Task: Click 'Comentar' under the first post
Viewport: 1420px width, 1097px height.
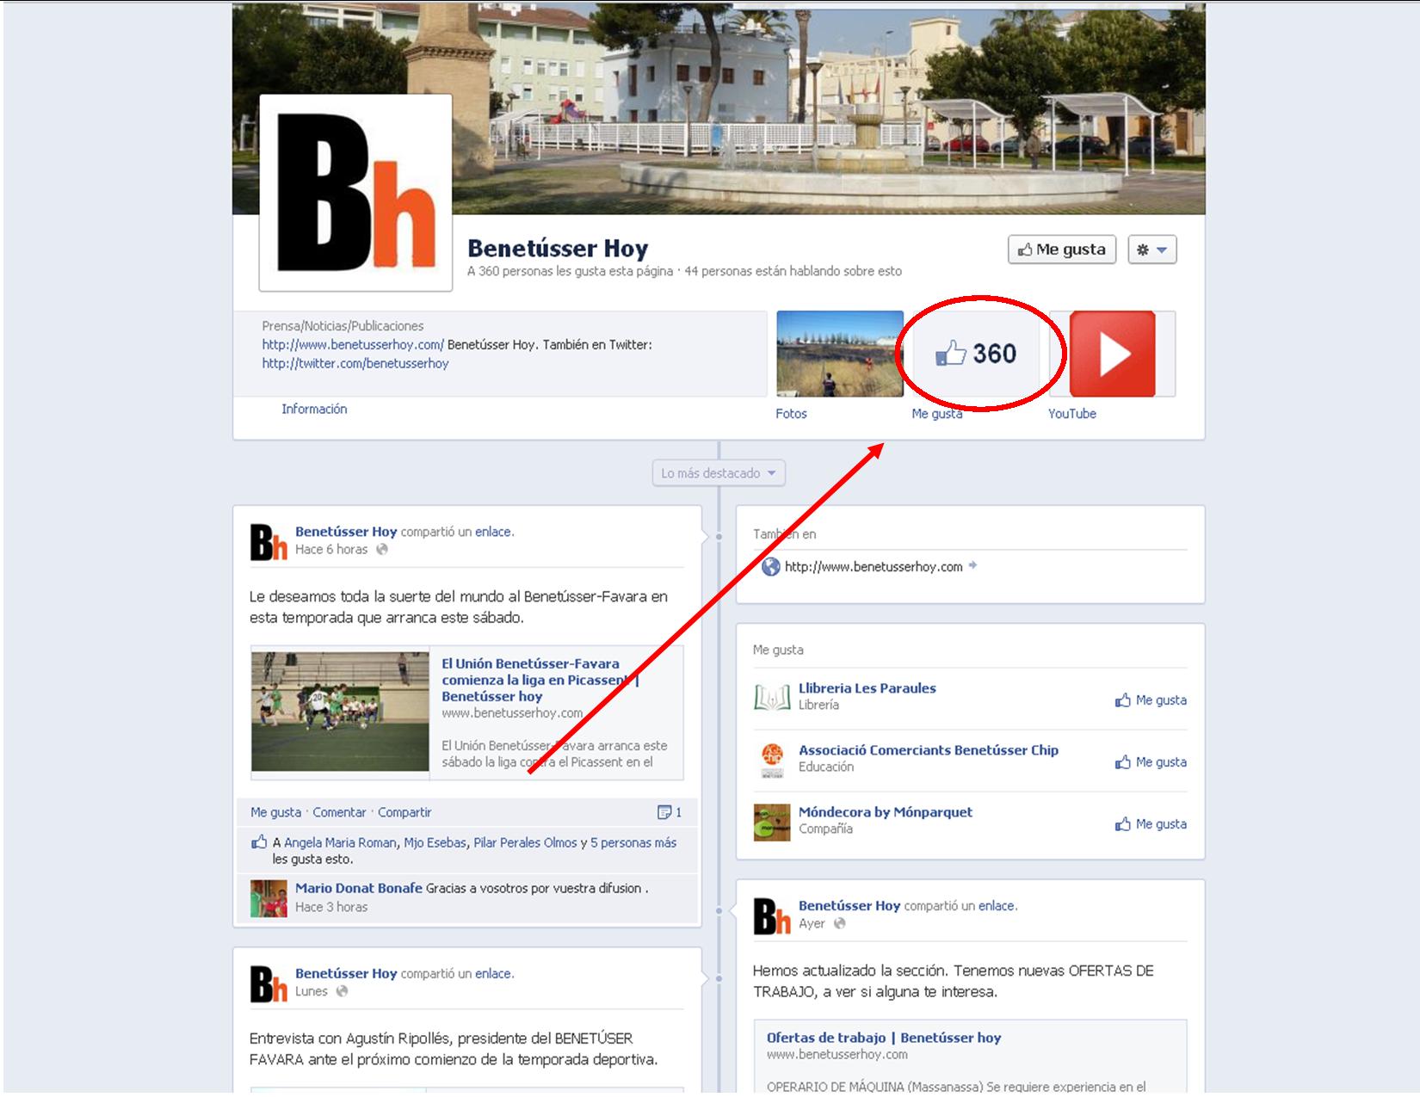Action: 339,812
